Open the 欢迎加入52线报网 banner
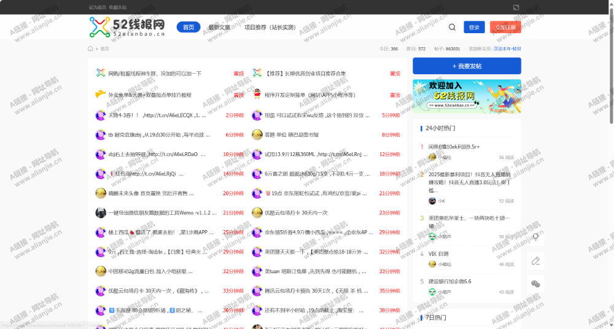The image size is (614, 329). point(467,96)
